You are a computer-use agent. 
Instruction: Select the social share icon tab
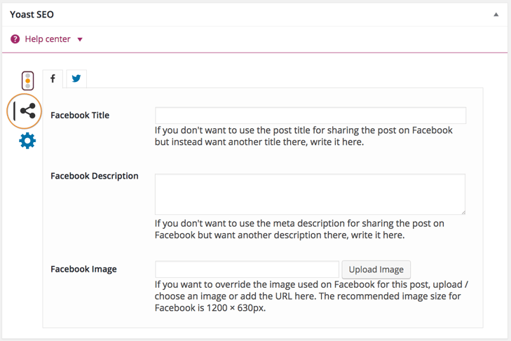point(27,111)
